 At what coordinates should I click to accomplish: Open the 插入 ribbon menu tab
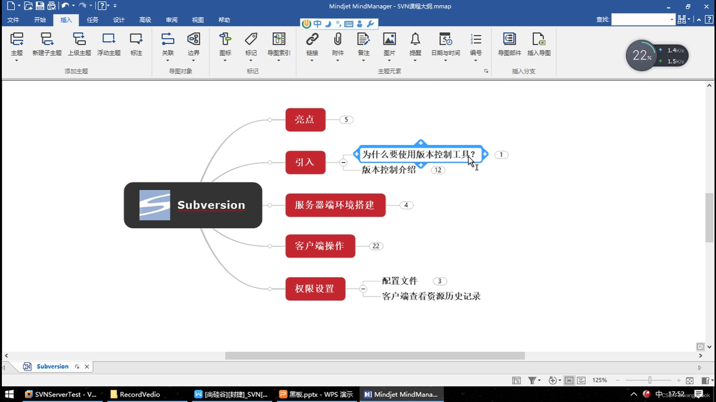point(67,20)
